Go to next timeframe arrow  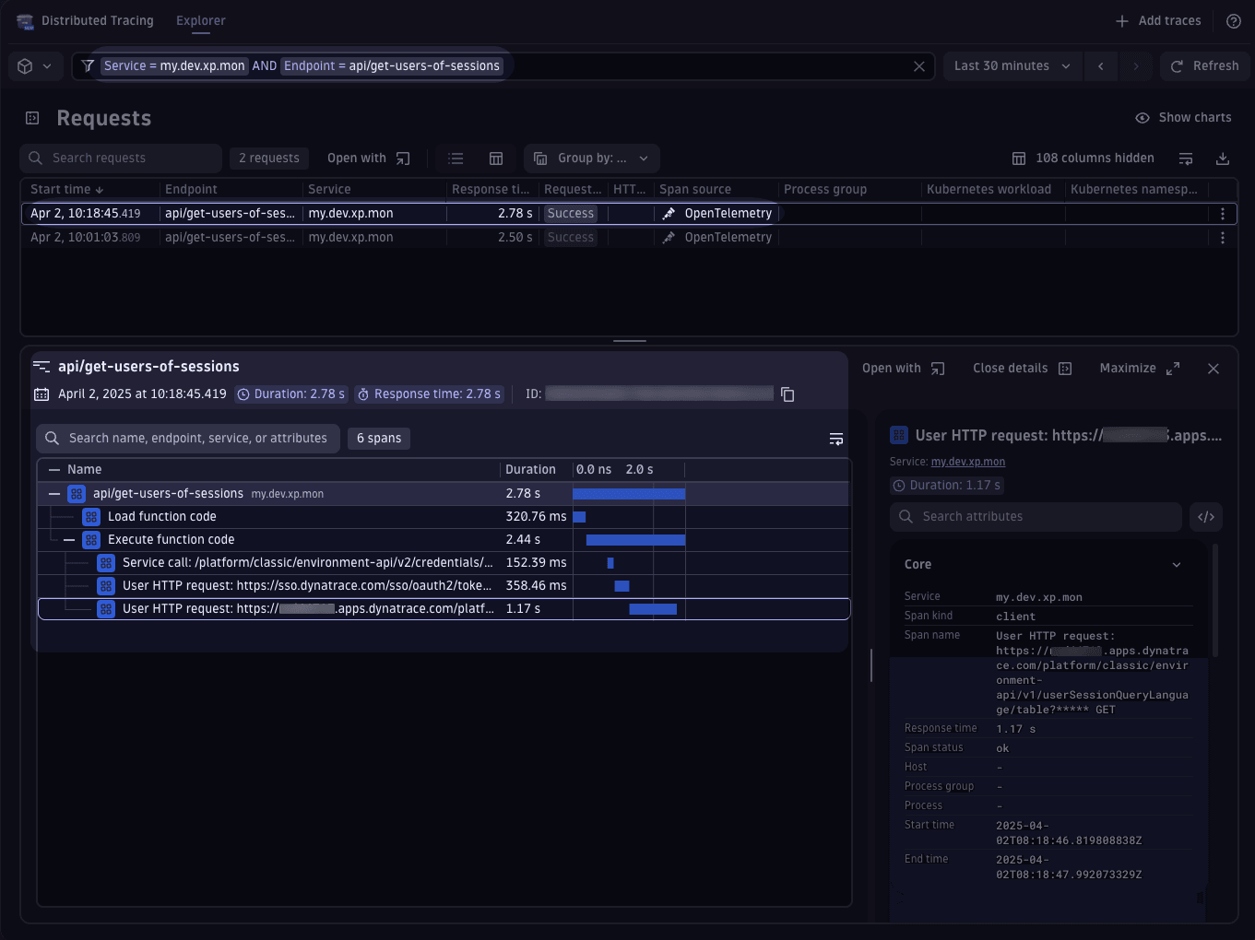[x=1136, y=66]
